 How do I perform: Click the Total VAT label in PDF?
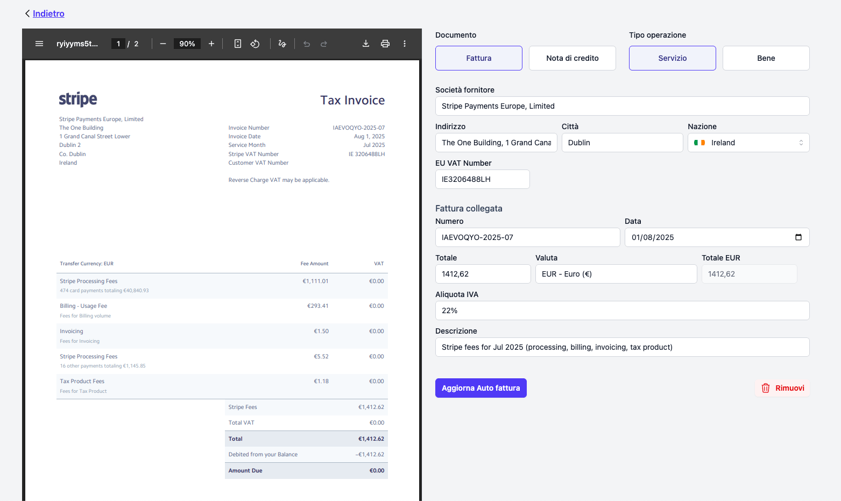tap(242, 423)
